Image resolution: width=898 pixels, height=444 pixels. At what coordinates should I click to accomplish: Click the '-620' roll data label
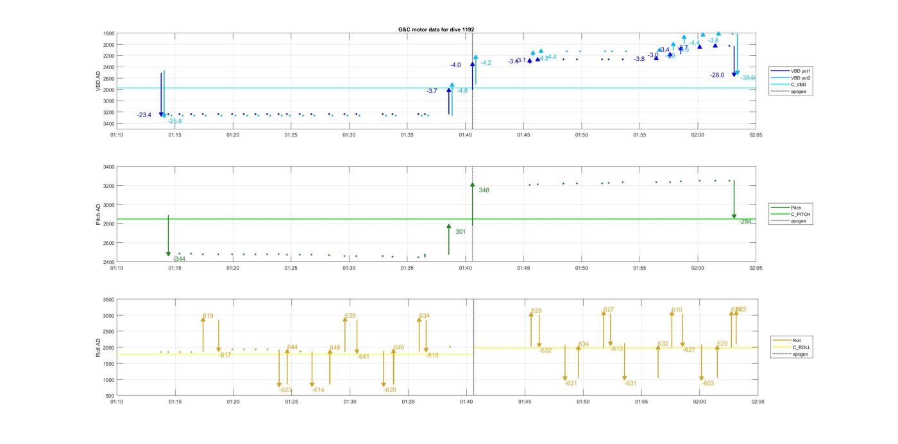390,390
